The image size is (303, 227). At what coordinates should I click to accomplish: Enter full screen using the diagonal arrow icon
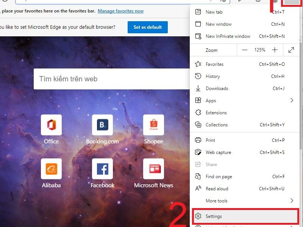click(291, 50)
